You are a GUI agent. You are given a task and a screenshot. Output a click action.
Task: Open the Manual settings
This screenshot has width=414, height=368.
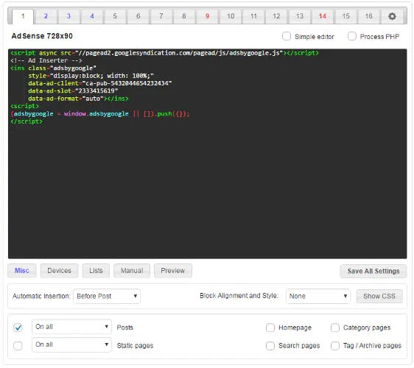point(132,271)
